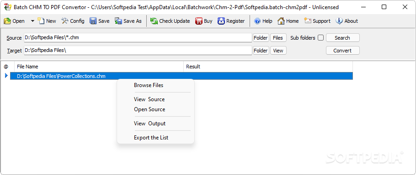Choose Save As in the toolbar

click(x=128, y=21)
